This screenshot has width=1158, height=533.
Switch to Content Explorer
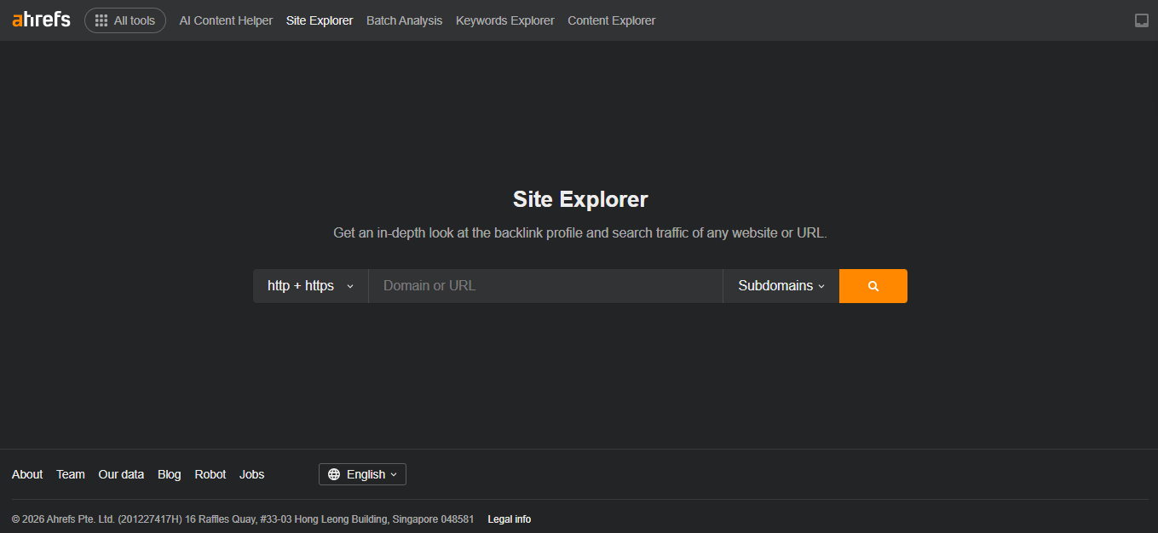click(x=612, y=20)
